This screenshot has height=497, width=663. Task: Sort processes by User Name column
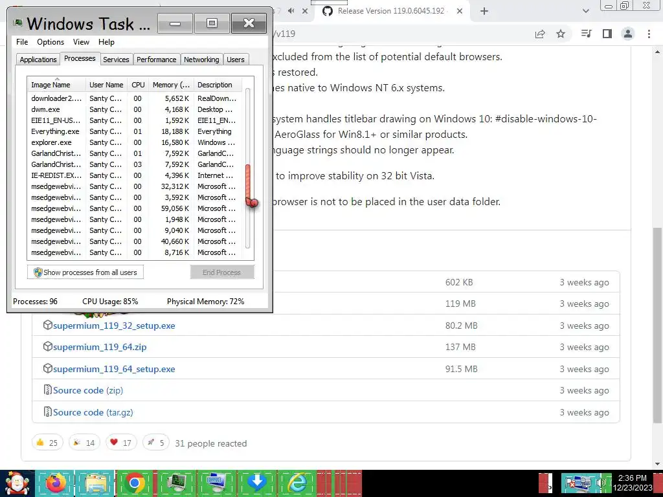point(106,85)
